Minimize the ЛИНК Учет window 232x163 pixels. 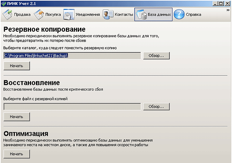(216, 3)
